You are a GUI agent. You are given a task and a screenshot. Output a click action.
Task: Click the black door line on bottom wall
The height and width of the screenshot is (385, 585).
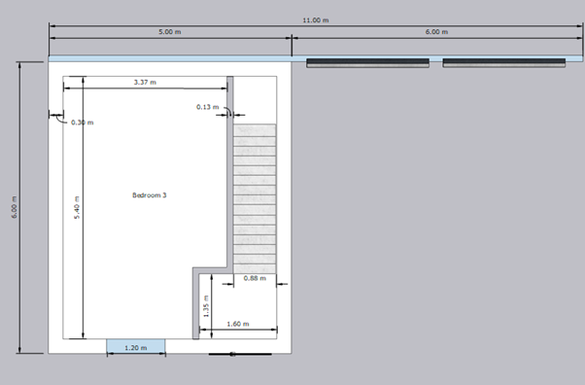240,354
